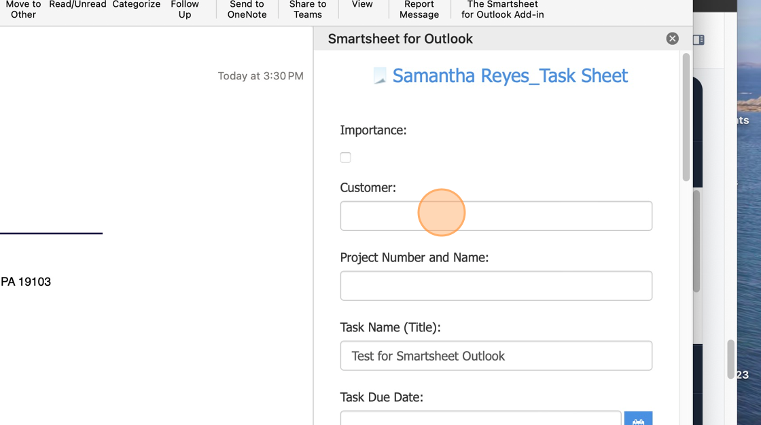761x425 pixels.
Task: Click Share to Teams in the ribbon
Action: 308,10
